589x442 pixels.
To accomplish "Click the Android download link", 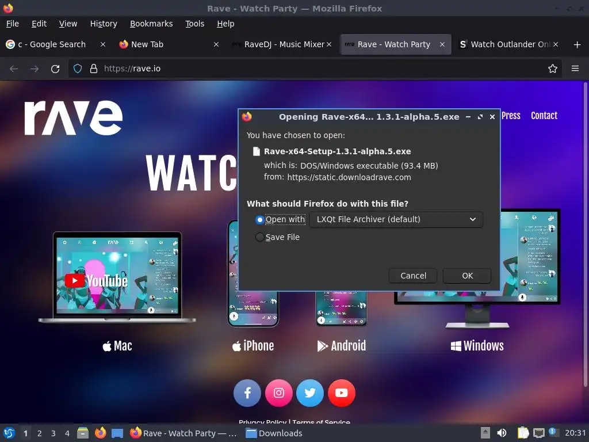I will [x=342, y=346].
